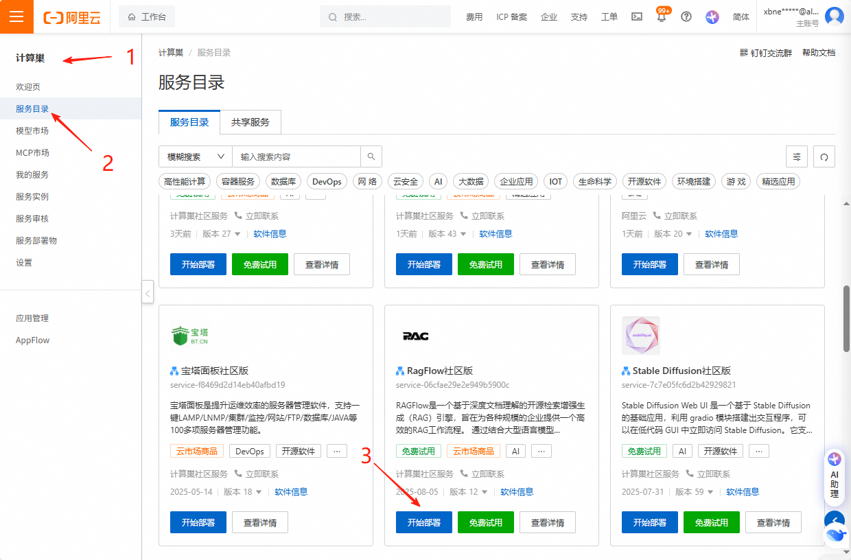Click the 工作台 home workbench button
Image resolution: width=851 pixels, height=560 pixels.
click(147, 17)
